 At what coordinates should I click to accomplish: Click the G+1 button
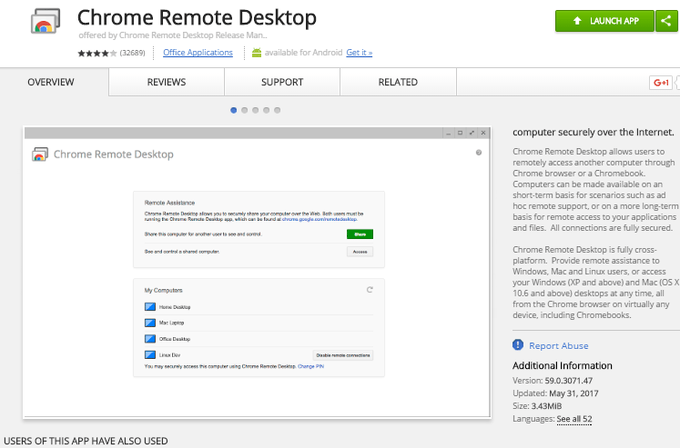coord(661,83)
